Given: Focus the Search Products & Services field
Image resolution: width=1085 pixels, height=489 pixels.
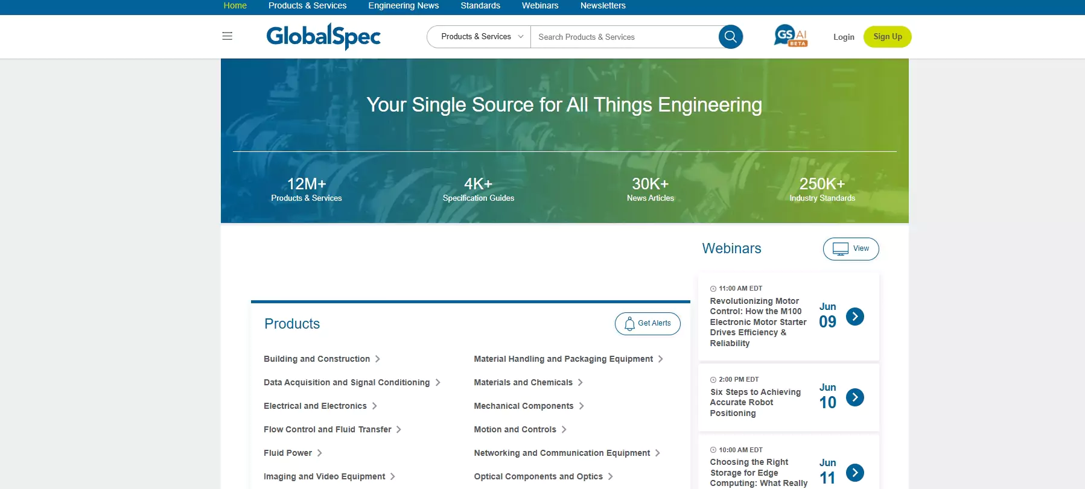Looking at the screenshot, I should 625,37.
